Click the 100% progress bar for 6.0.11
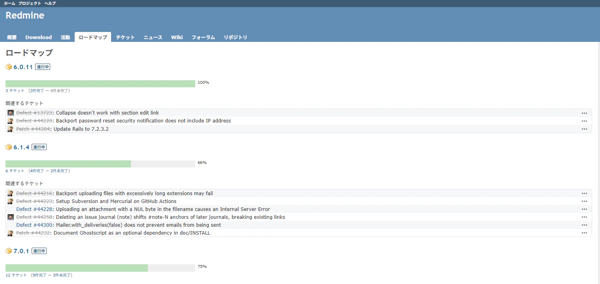This screenshot has height=284, width=600. 100,84
